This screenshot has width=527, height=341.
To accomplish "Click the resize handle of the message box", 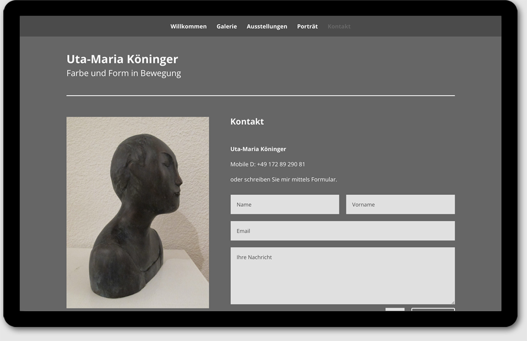I will click(x=452, y=302).
